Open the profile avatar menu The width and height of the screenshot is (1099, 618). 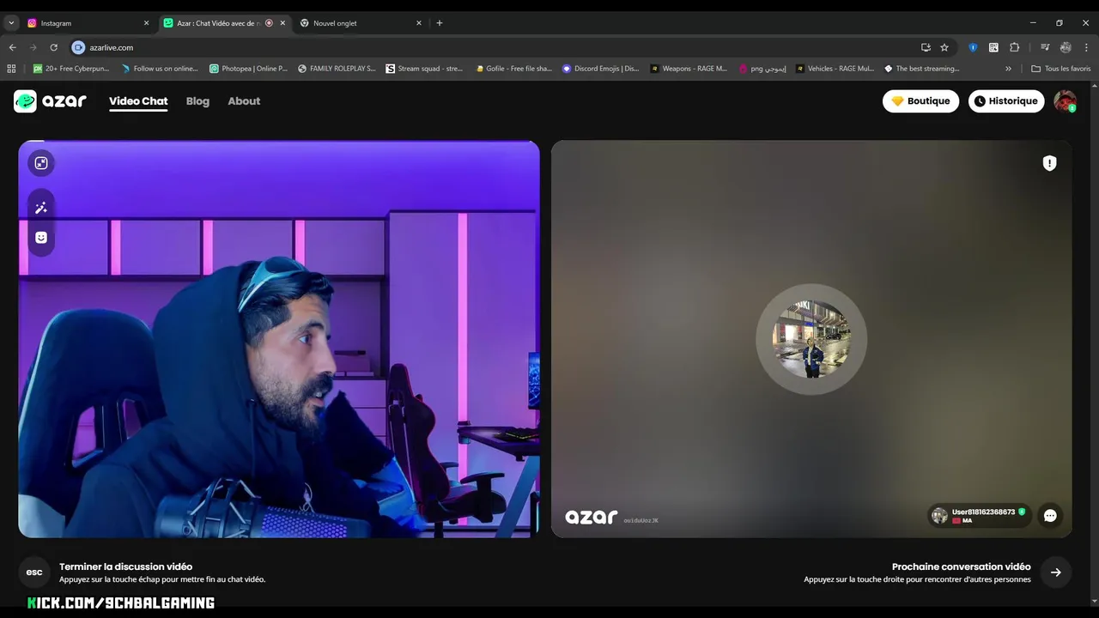pos(1065,101)
